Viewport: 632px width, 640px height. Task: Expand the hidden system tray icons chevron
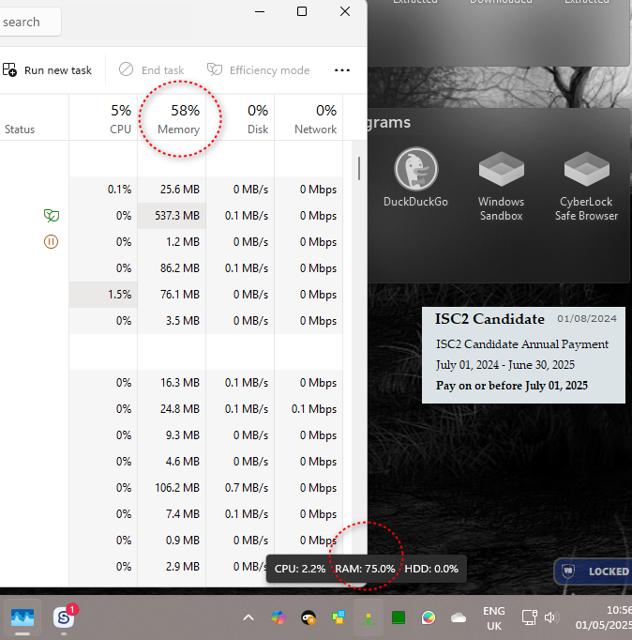click(x=248, y=617)
